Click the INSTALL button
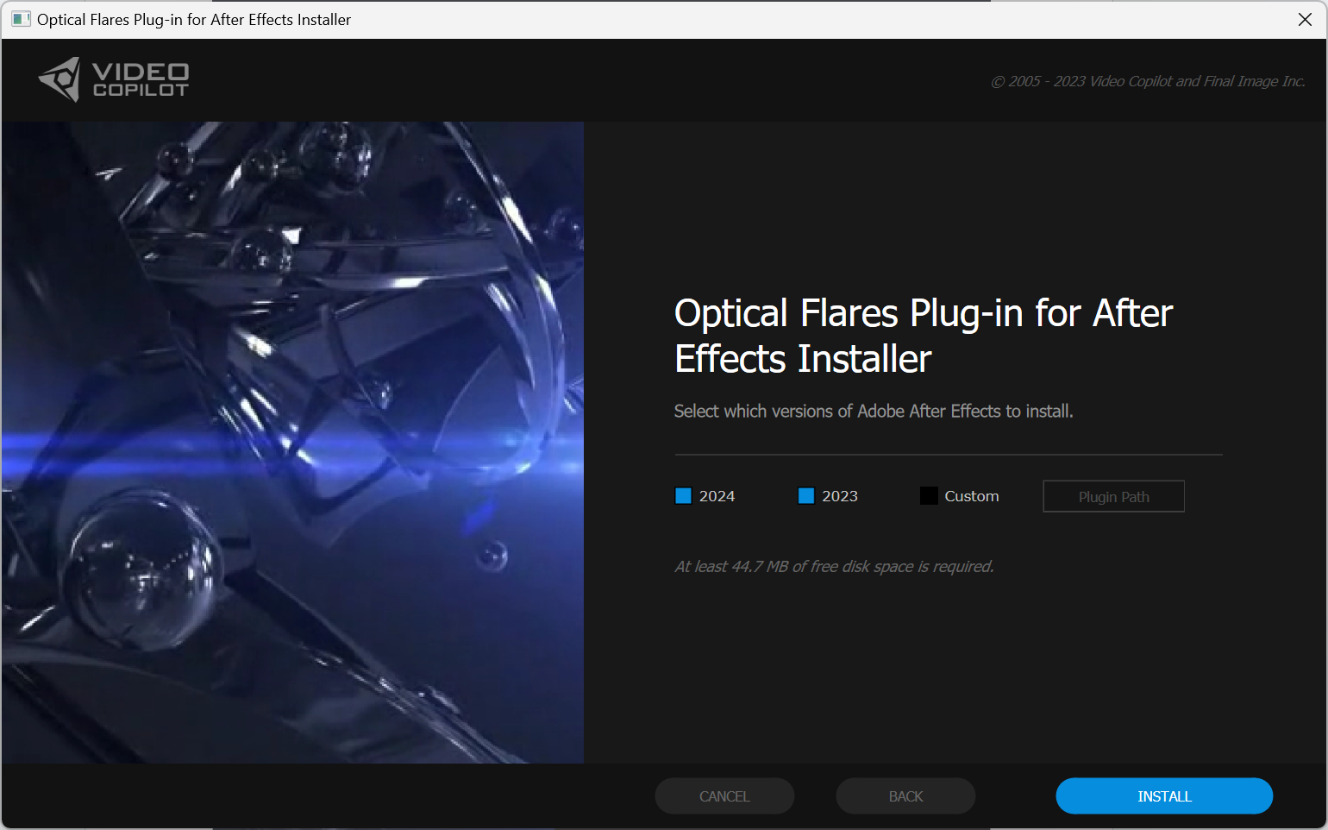 (x=1164, y=795)
